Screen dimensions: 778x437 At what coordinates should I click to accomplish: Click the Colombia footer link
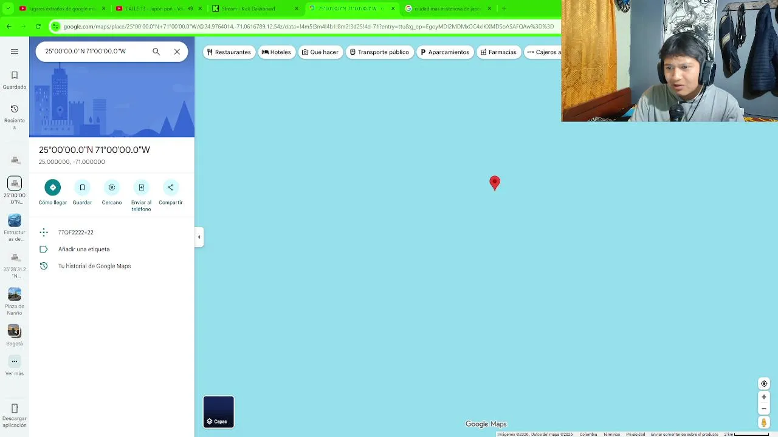coord(588,434)
